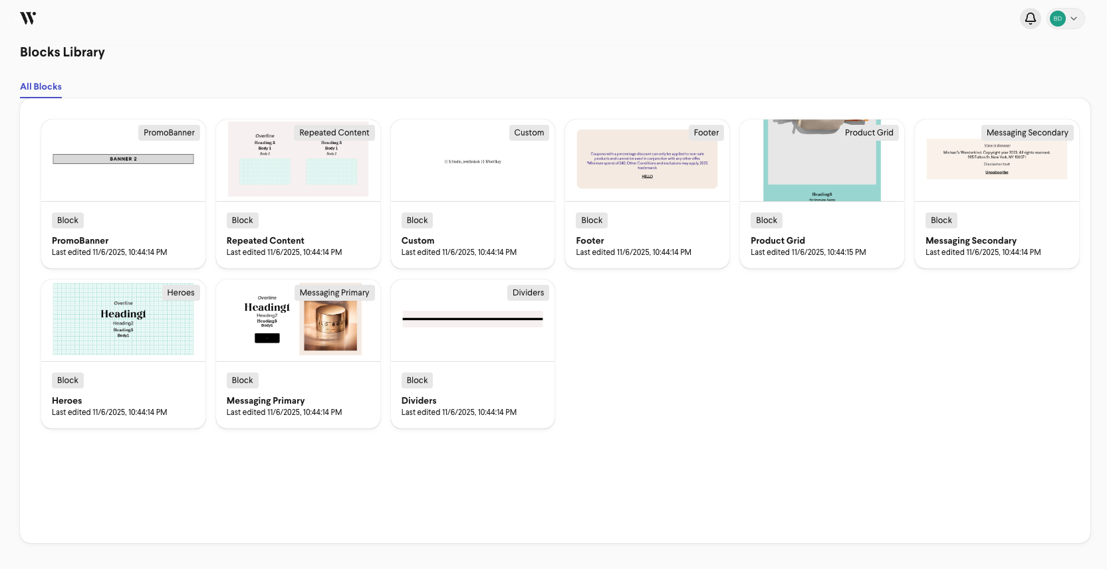Open the notifications bell
1107x569 pixels.
(1031, 19)
